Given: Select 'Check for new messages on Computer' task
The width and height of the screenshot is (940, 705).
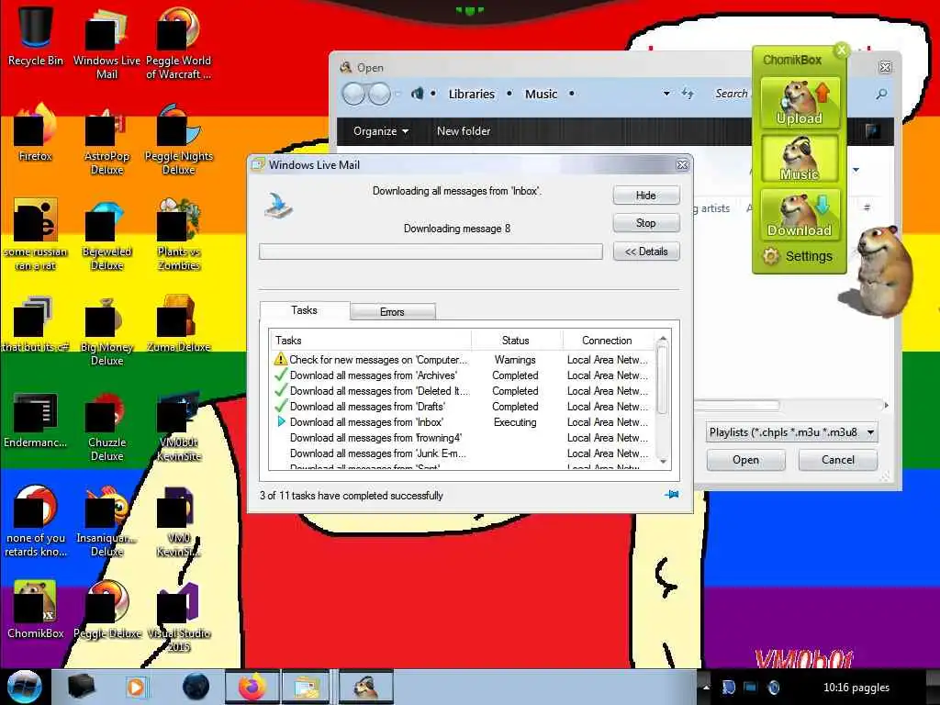Looking at the screenshot, I should 464,360.
